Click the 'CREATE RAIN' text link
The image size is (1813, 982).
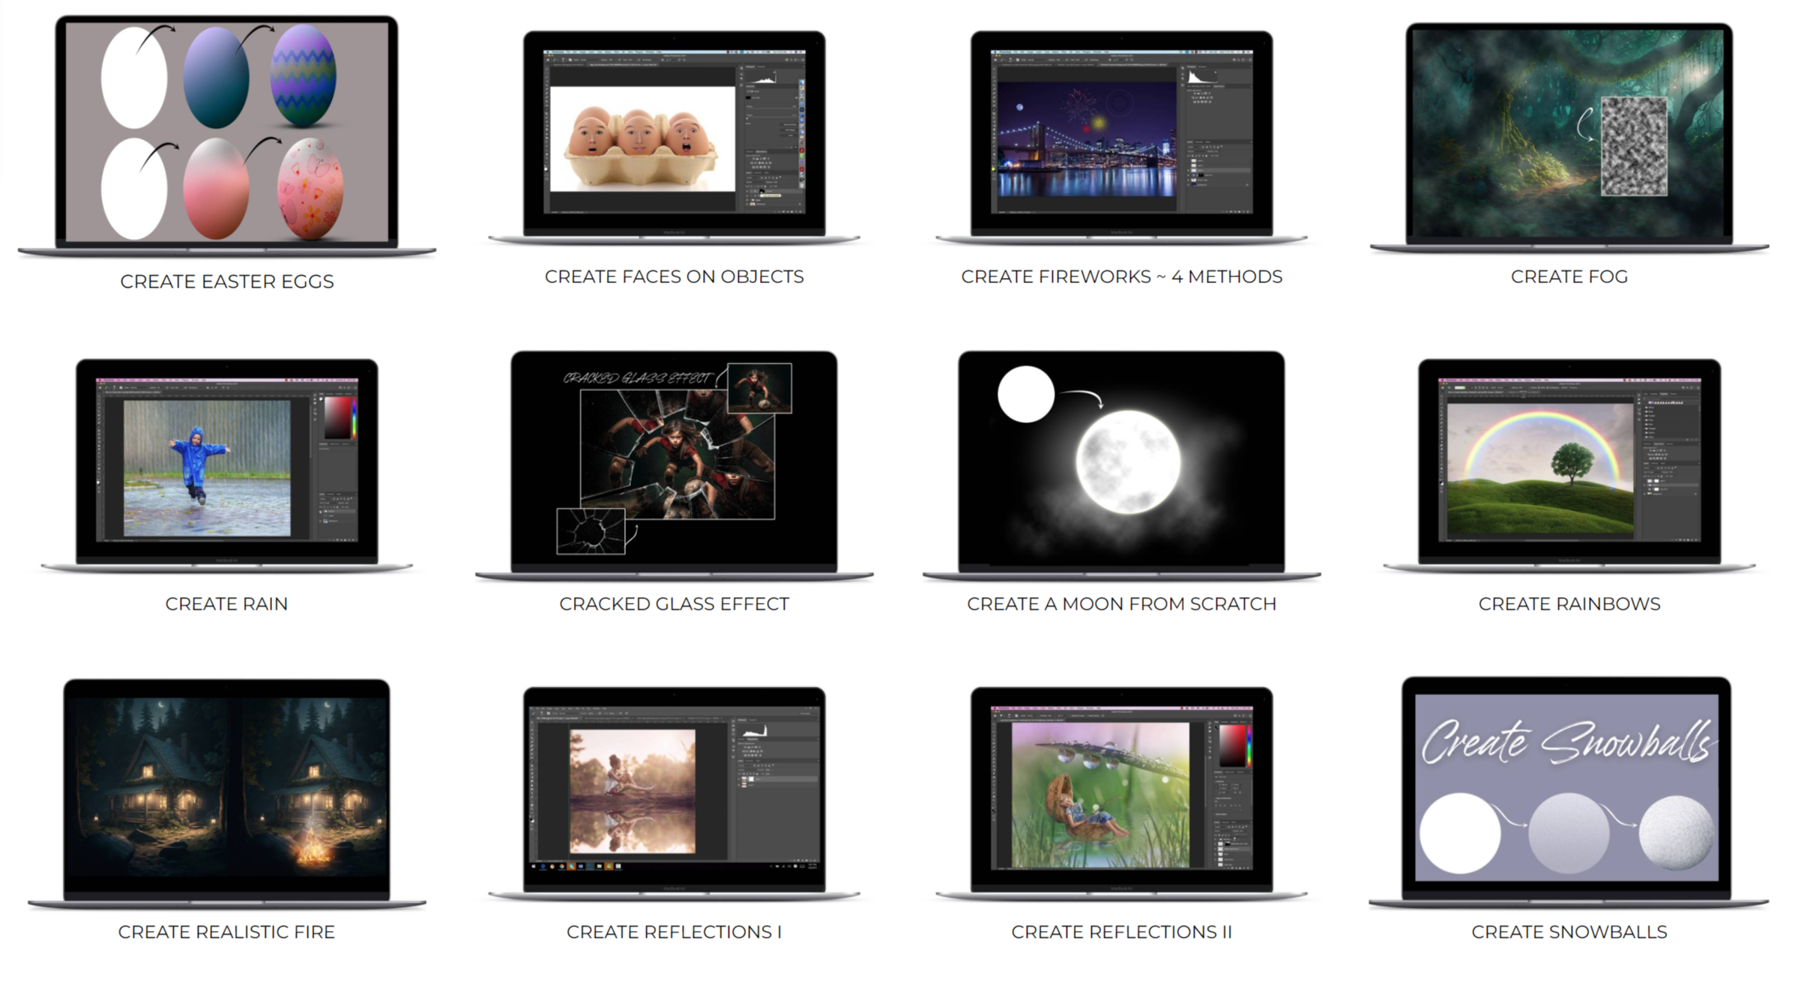tap(226, 604)
